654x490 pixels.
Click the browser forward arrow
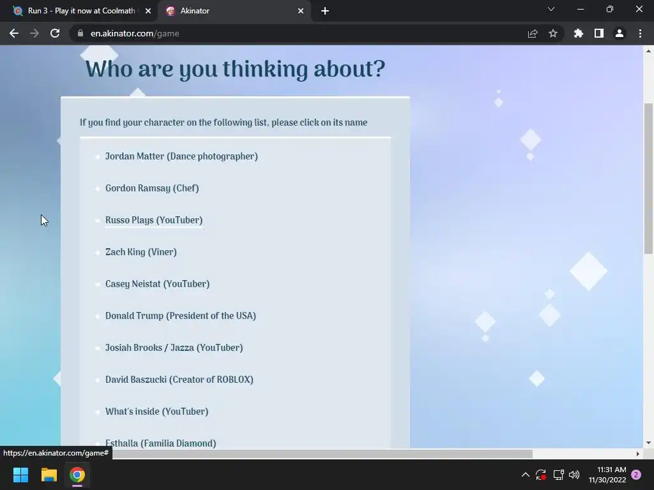coord(34,33)
